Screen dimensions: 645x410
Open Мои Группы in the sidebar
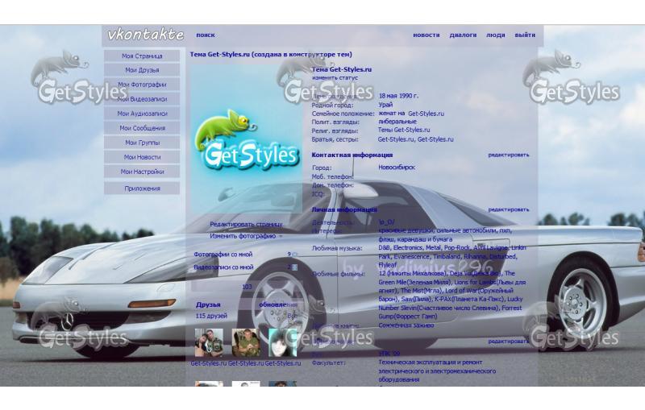(142, 143)
